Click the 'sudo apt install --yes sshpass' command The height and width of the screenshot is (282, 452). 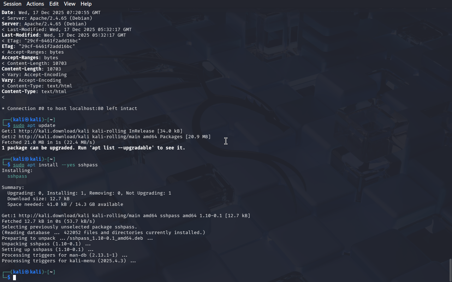coord(55,165)
